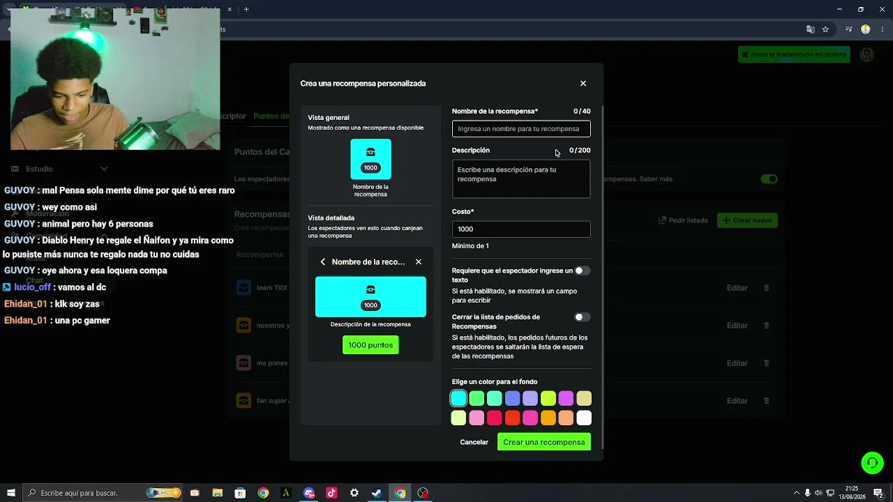The image size is (893, 502).
Task: Choose the pale yellow swatch
Action: click(458, 418)
